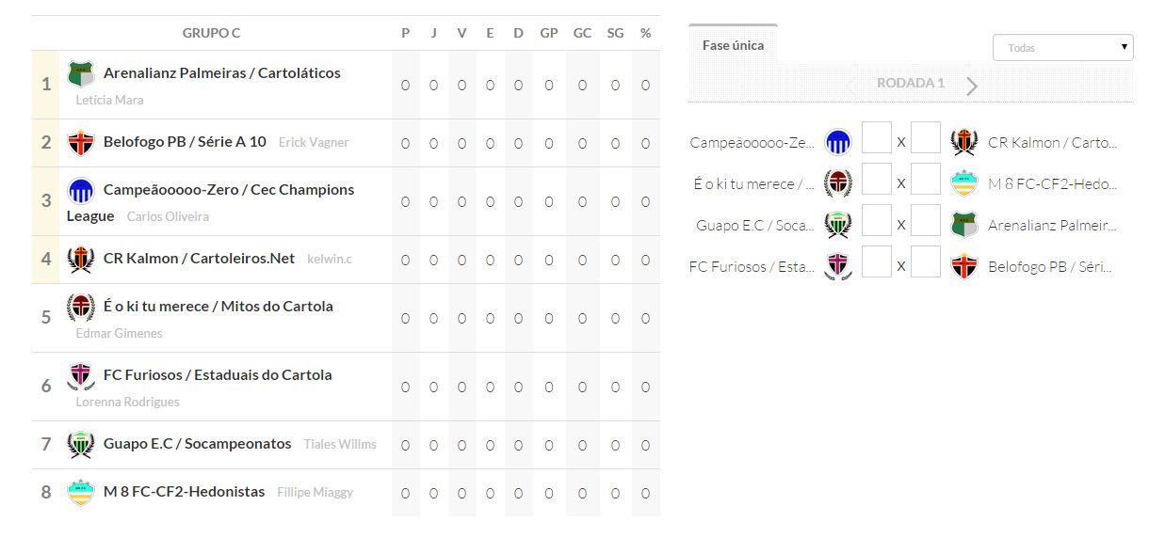
Task: Click Guapo E.C crest in standings table
Action: tap(81, 444)
